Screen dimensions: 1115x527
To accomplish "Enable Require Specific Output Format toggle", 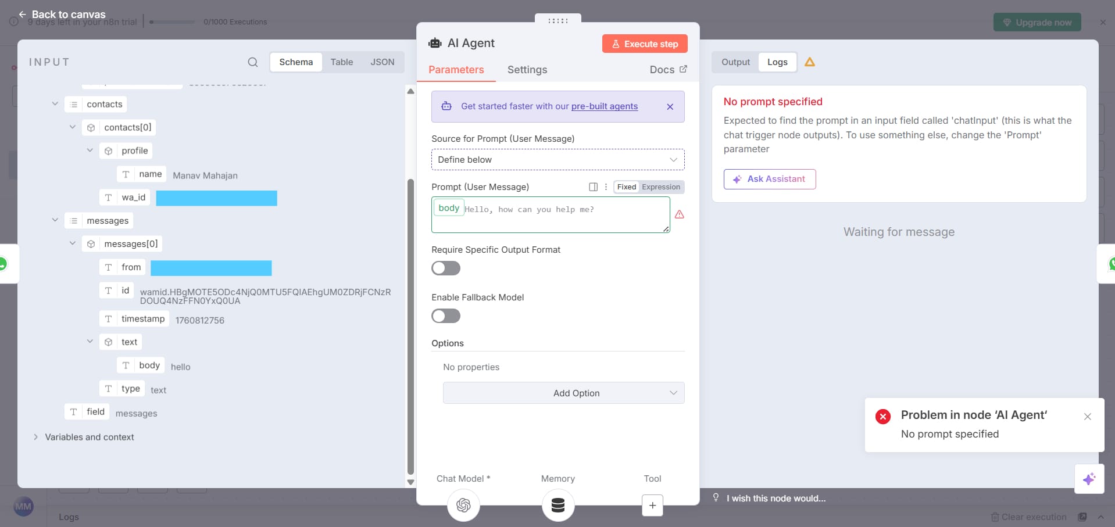I will [446, 268].
